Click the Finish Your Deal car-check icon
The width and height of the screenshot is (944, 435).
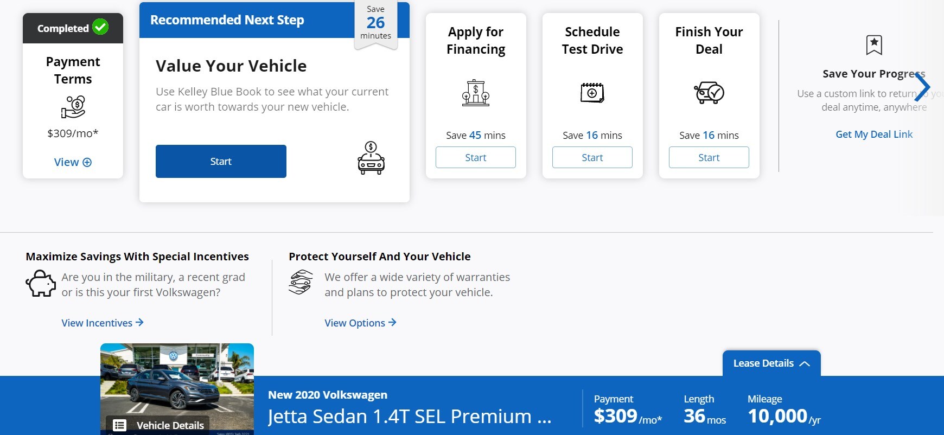pyautogui.click(x=709, y=93)
